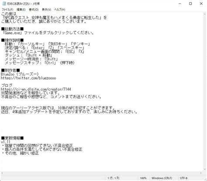Minimize the Notepad window

click(x=180, y=3)
